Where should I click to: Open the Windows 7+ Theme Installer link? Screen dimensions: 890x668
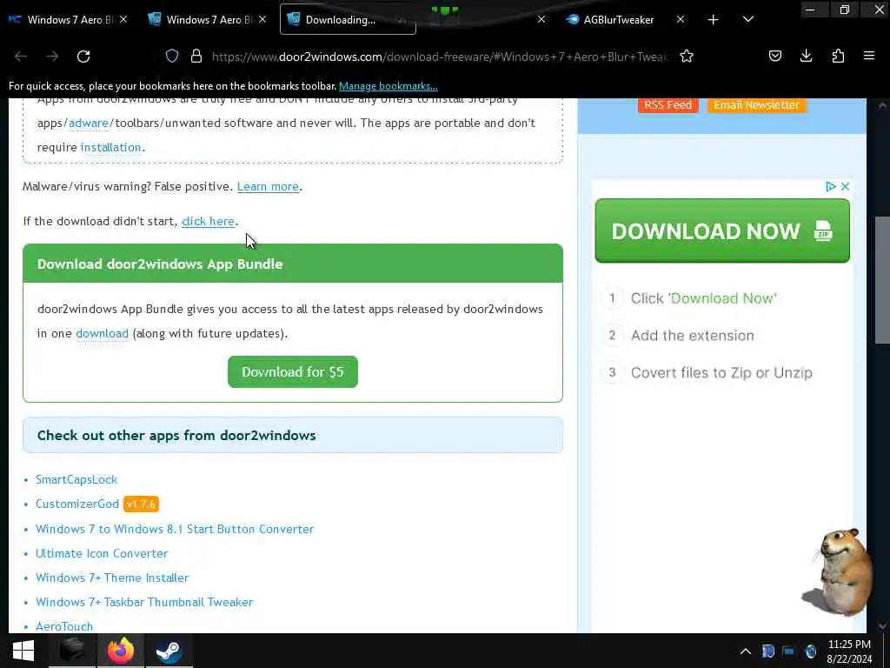[x=112, y=578]
